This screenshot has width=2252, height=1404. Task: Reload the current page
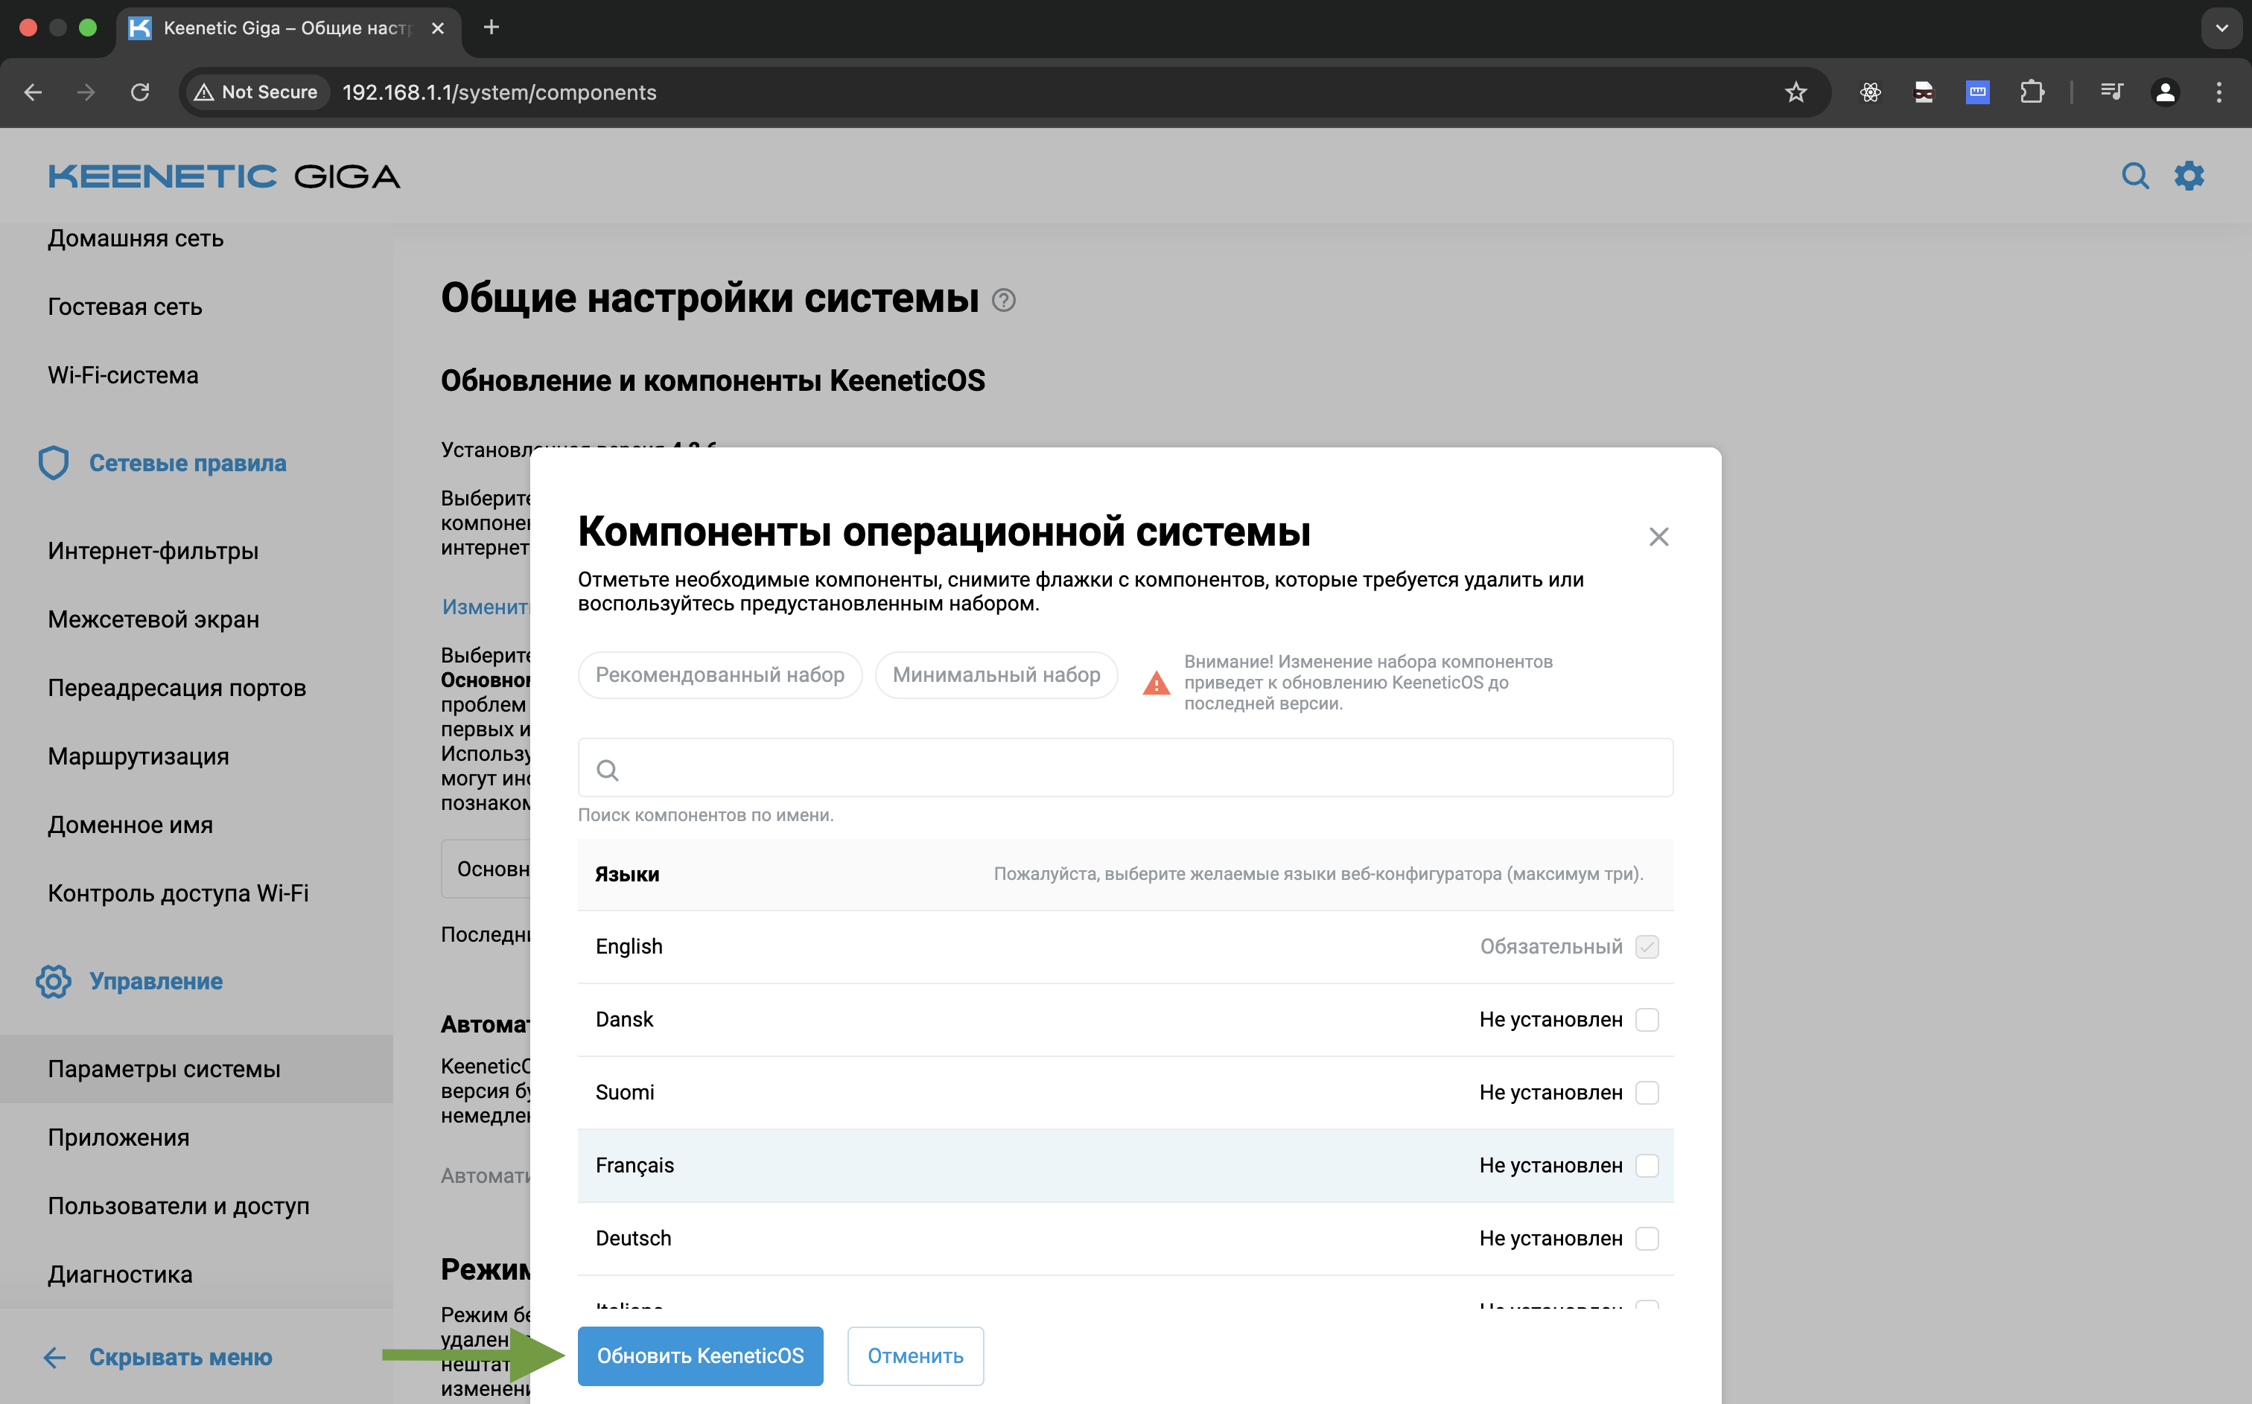coord(140,92)
